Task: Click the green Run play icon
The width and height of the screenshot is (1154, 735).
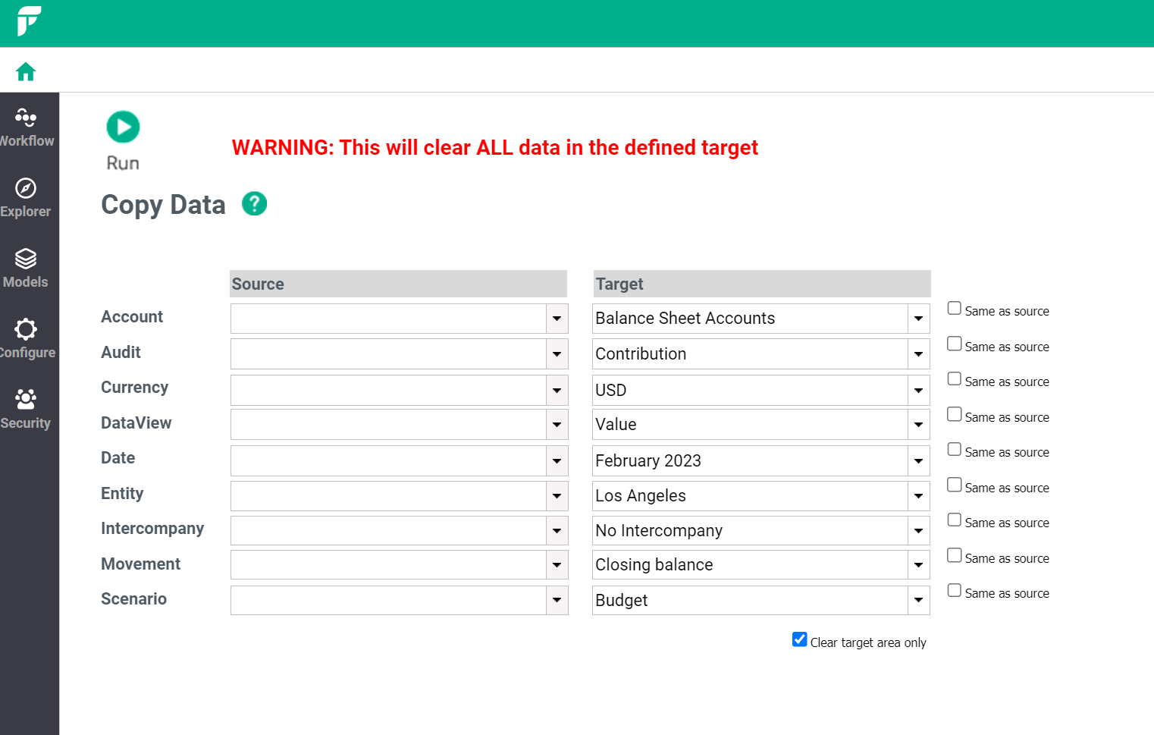Action: [123, 127]
